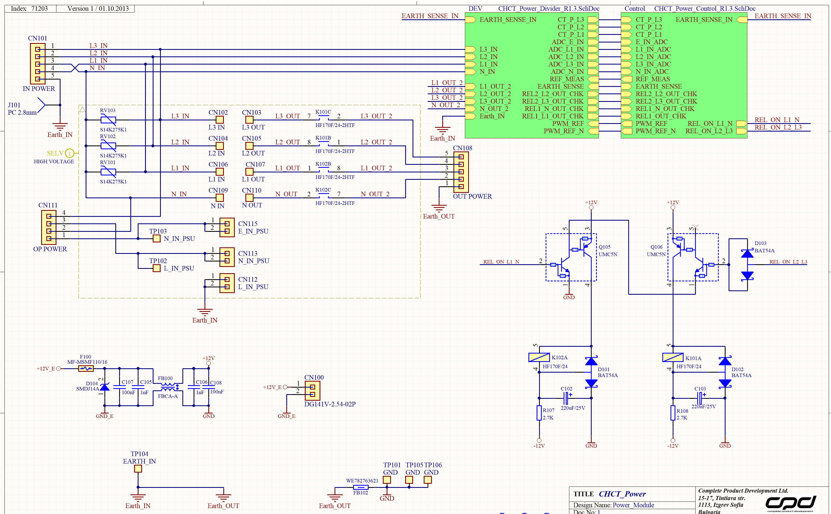Viewport: 831px width, 514px height.
Task: Select resistor R108 2.7K symbol
Action: point(673,413)
